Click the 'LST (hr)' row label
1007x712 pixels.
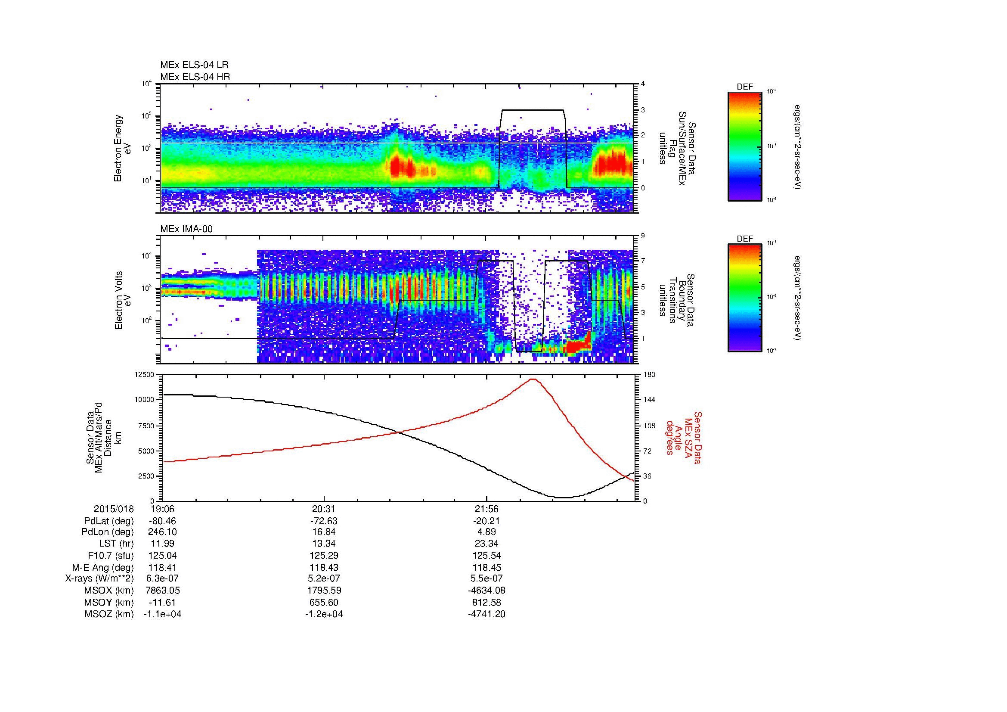[116, 544]
